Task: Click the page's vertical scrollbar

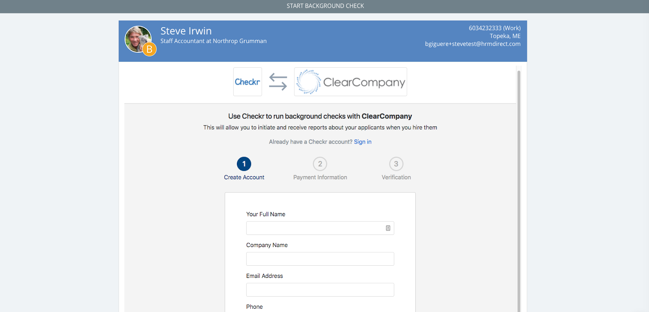Action: pyautogui.click(x=519, y=191)
